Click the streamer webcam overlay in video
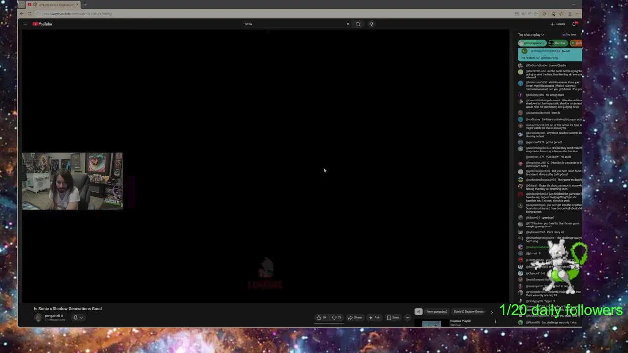The width and height of the screenshot is (628, 353). click(72, 181)
